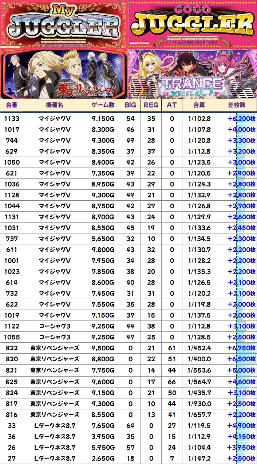Click machine number 822 cell
The height and width of the screenshot is (464, 257).
click(12, 348)
